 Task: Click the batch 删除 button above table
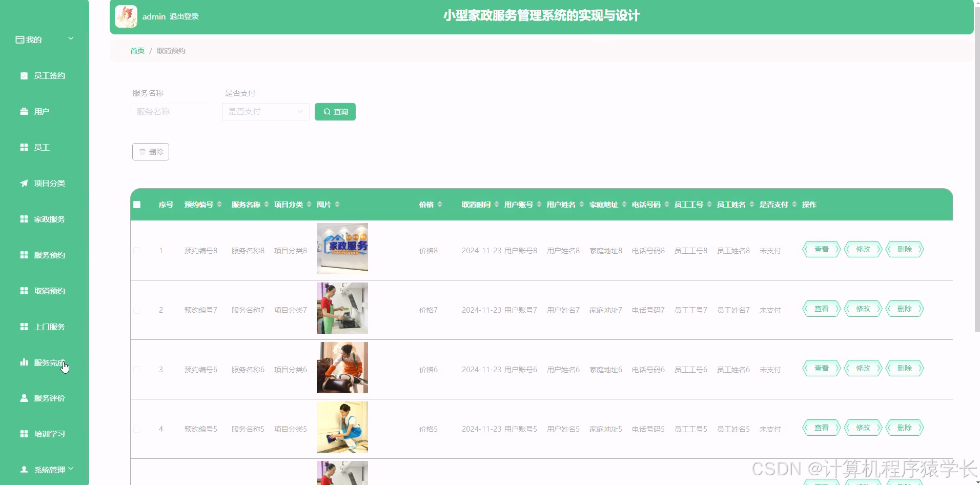point(151,152)
